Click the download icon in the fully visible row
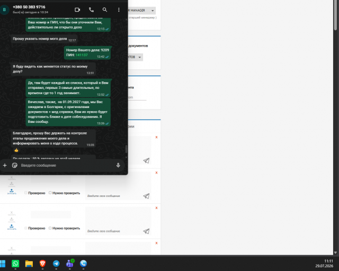The height and width of the screenshot is (271, 339). point(12,220)
